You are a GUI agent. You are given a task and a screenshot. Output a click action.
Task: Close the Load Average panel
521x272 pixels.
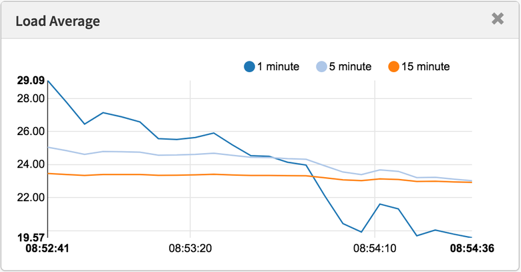(x=498, y=19)
